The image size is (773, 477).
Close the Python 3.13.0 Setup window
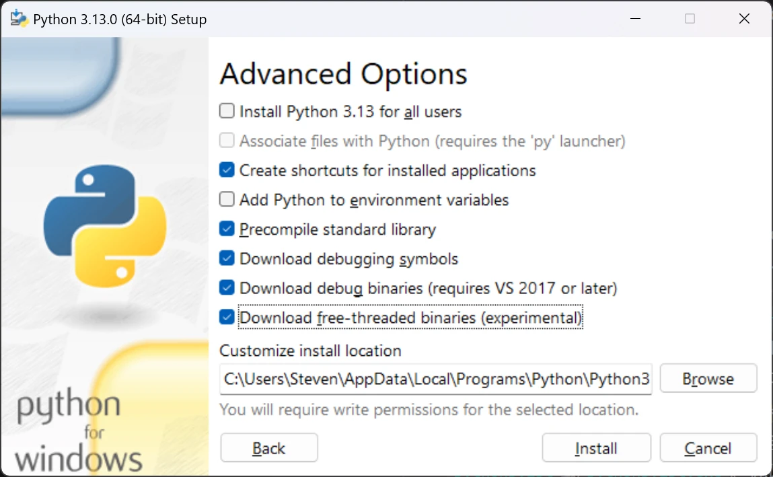[744, 19]
